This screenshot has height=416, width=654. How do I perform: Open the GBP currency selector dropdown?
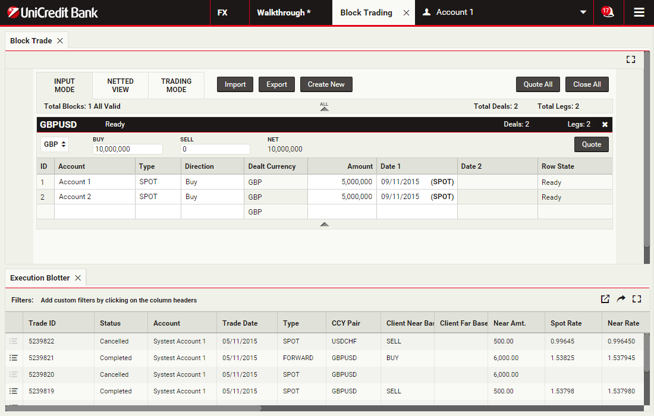pyautogui.click(x=55, y=144)
